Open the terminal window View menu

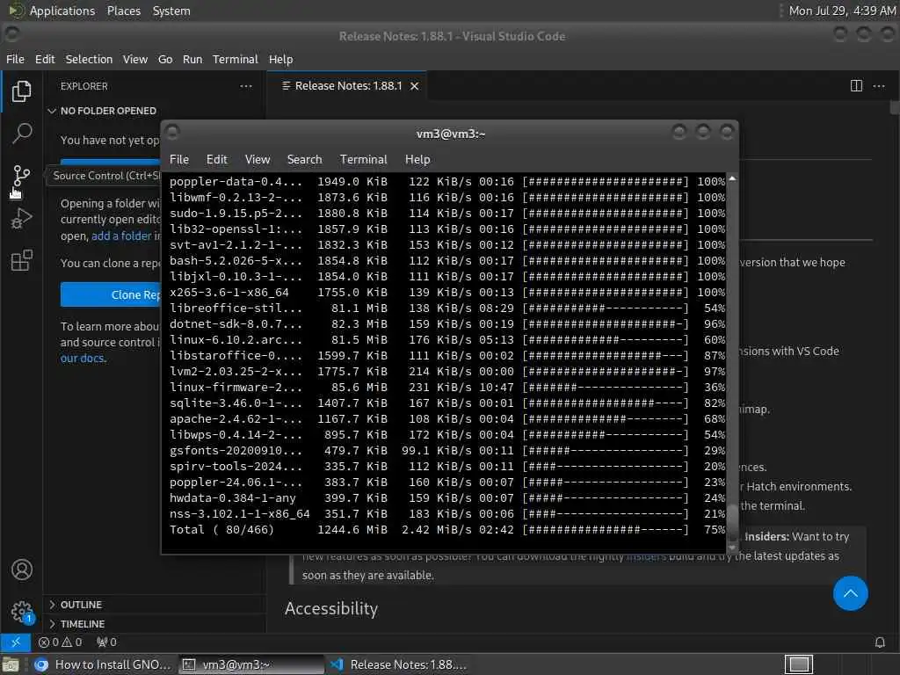258,160
